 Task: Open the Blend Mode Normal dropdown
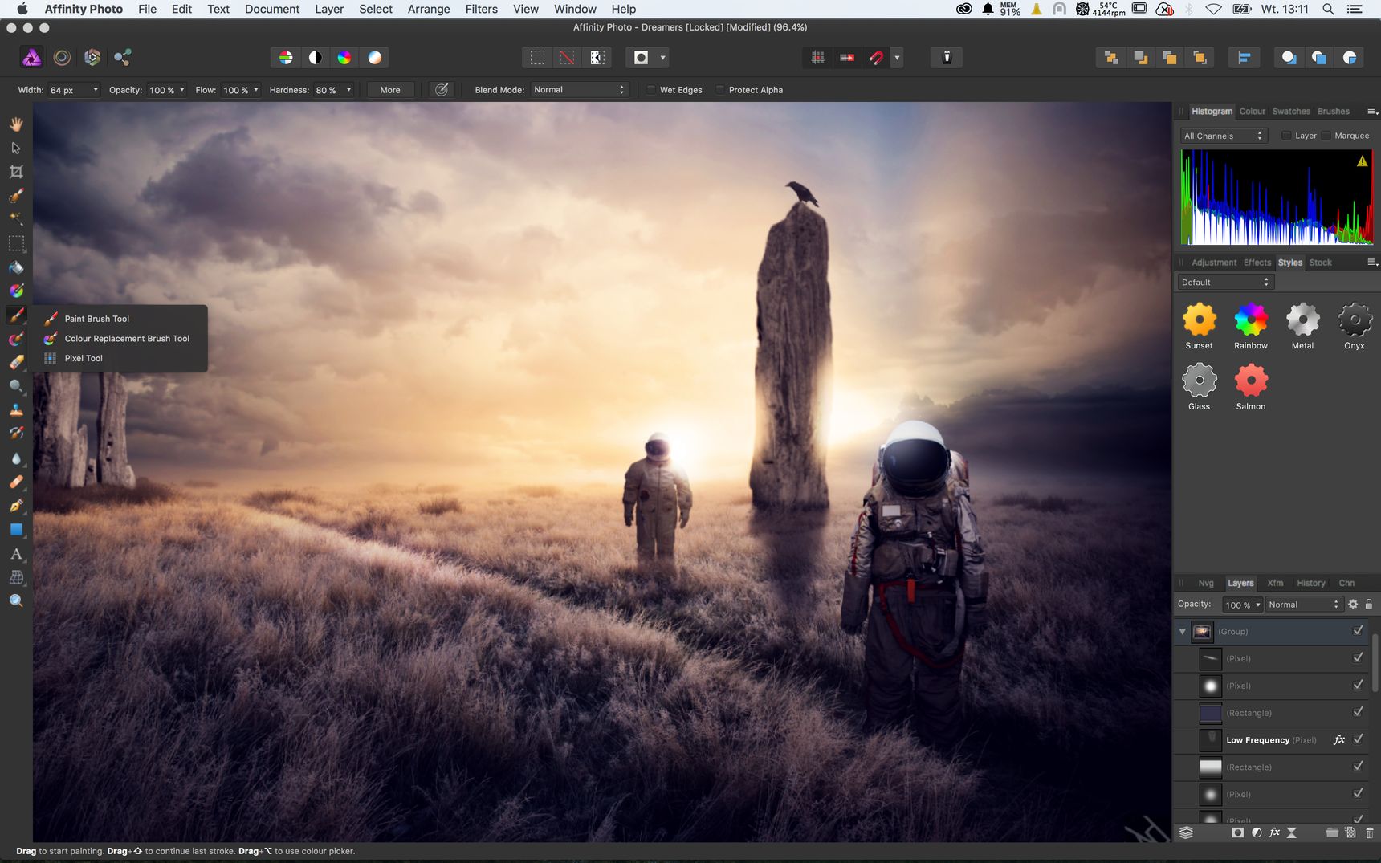click(x=579, y=90)
